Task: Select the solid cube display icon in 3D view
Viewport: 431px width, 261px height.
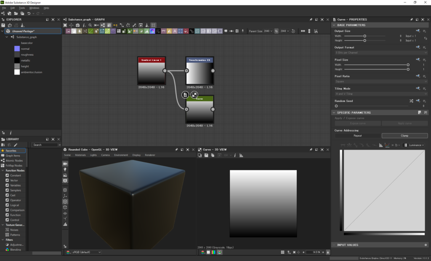Action: 65,202
